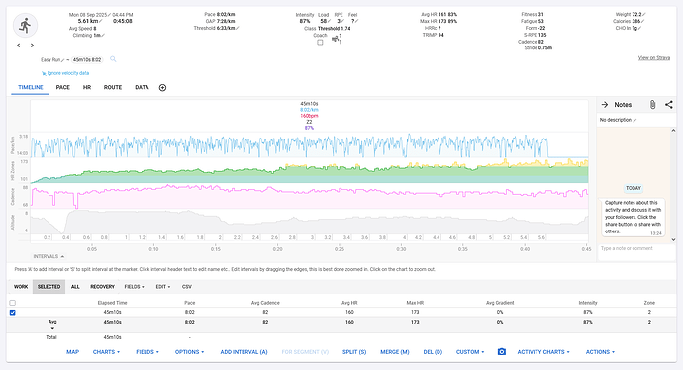Go to next activity with right chevron
The width and height of the screenshot is (683, 370).
tap(32, 46)
